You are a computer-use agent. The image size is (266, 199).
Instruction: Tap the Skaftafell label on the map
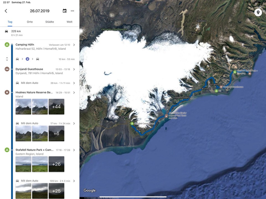(x=124, y=117)
